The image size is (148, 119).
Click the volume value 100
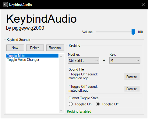click(140, 32)
